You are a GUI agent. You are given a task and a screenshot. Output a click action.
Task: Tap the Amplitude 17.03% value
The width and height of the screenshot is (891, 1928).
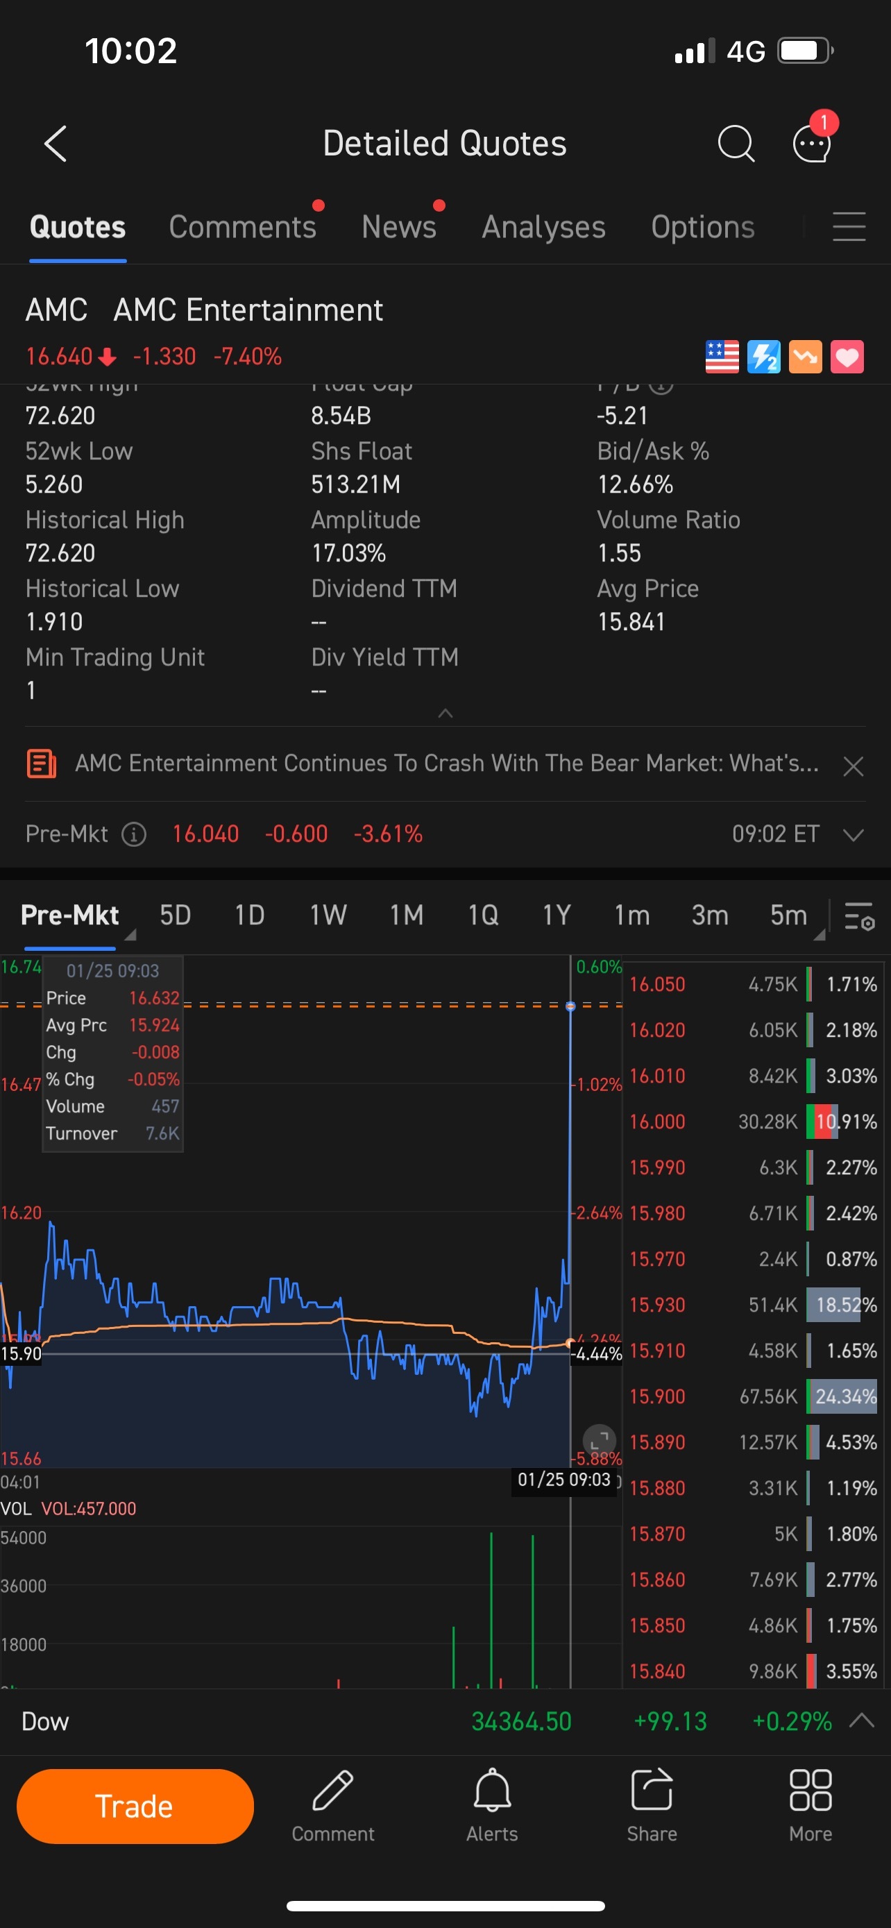348,553
